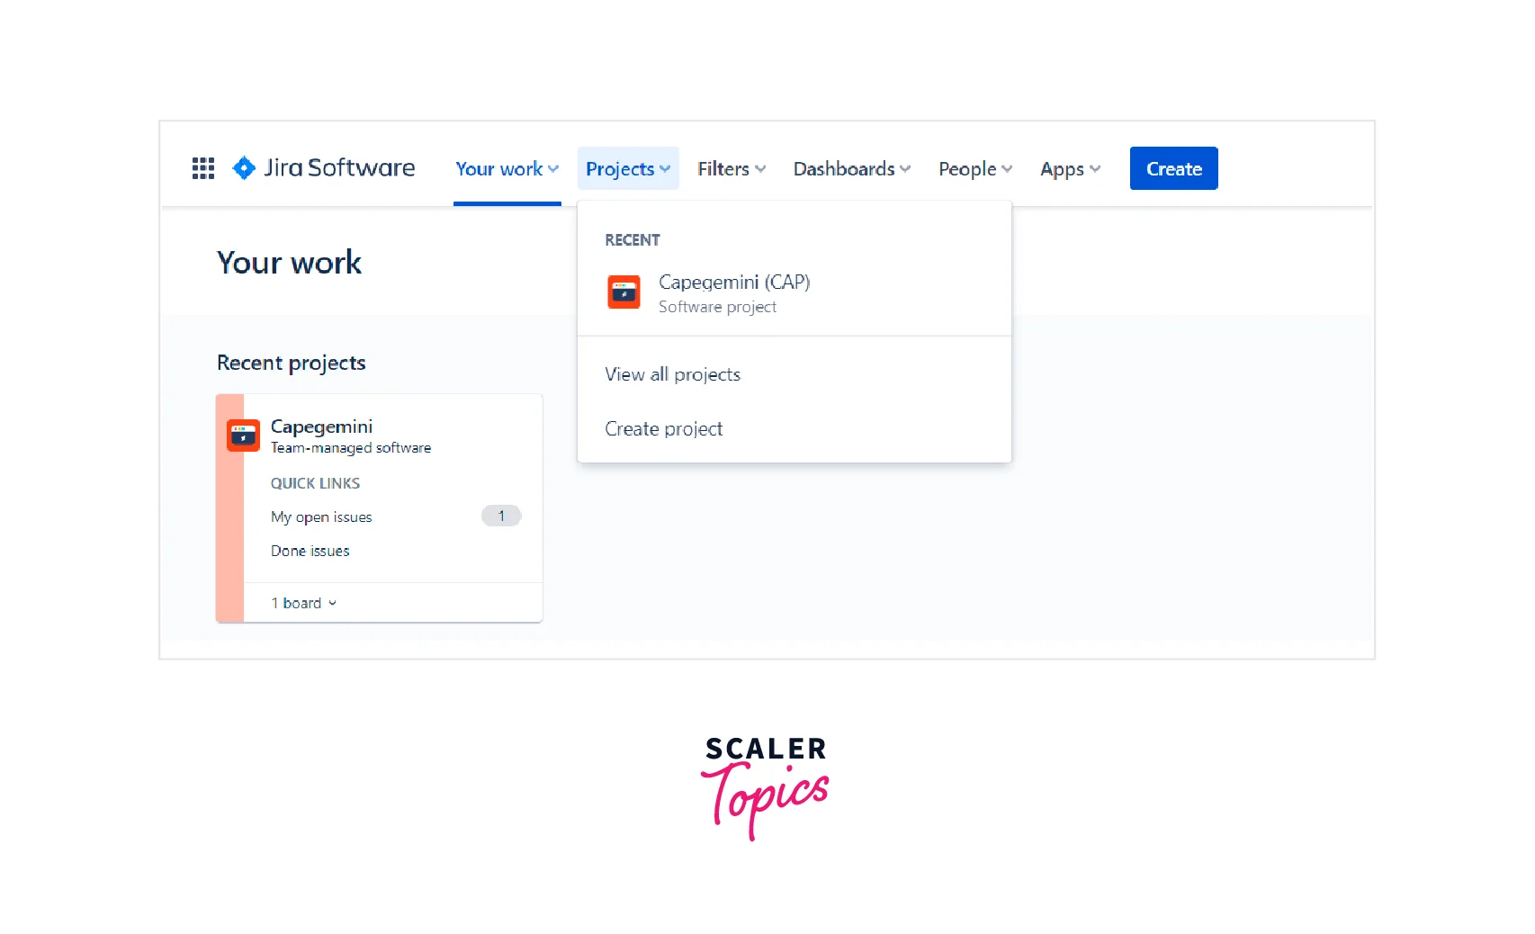Open the app switcher grid icon
The image size is (1535, 934).
[203, 168]
